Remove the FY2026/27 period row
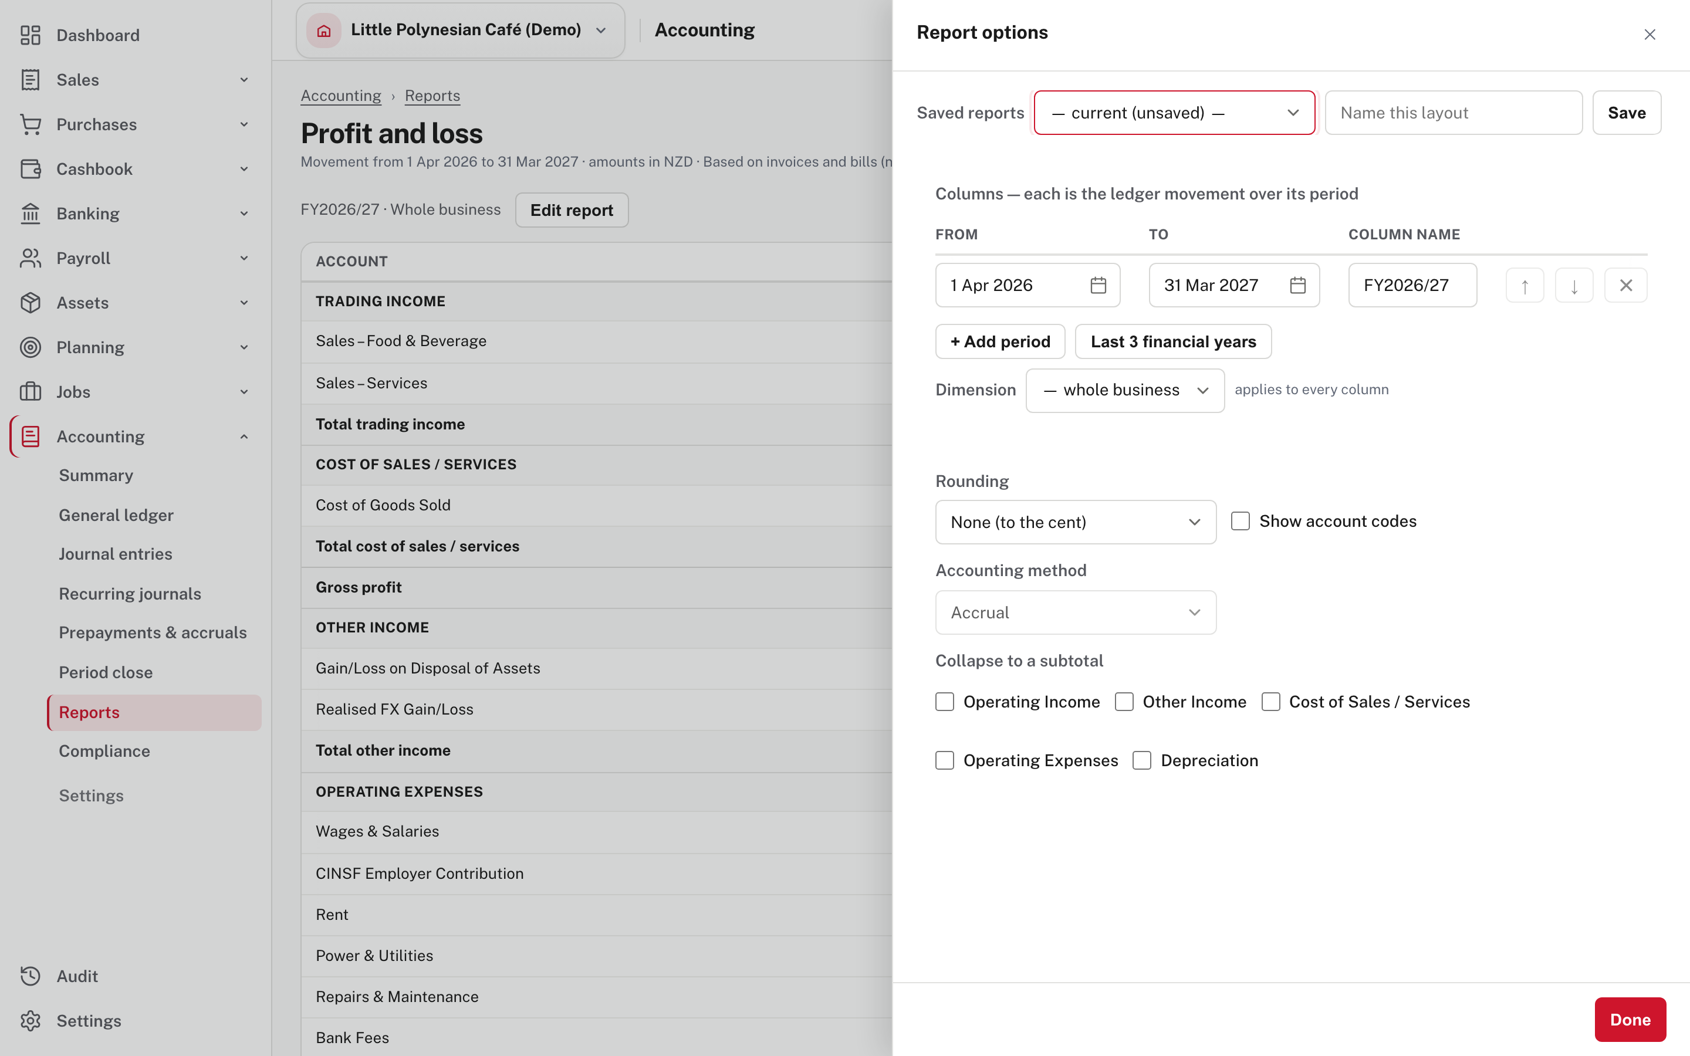Screen dimensions: 1690x1056 [x=1626, y=286]
